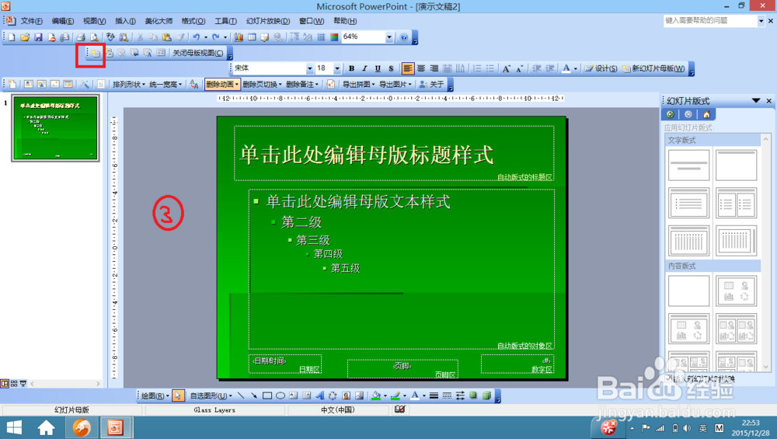Click the 关于 button
Viewport: 777px width, 439px height.
(431, 85)
